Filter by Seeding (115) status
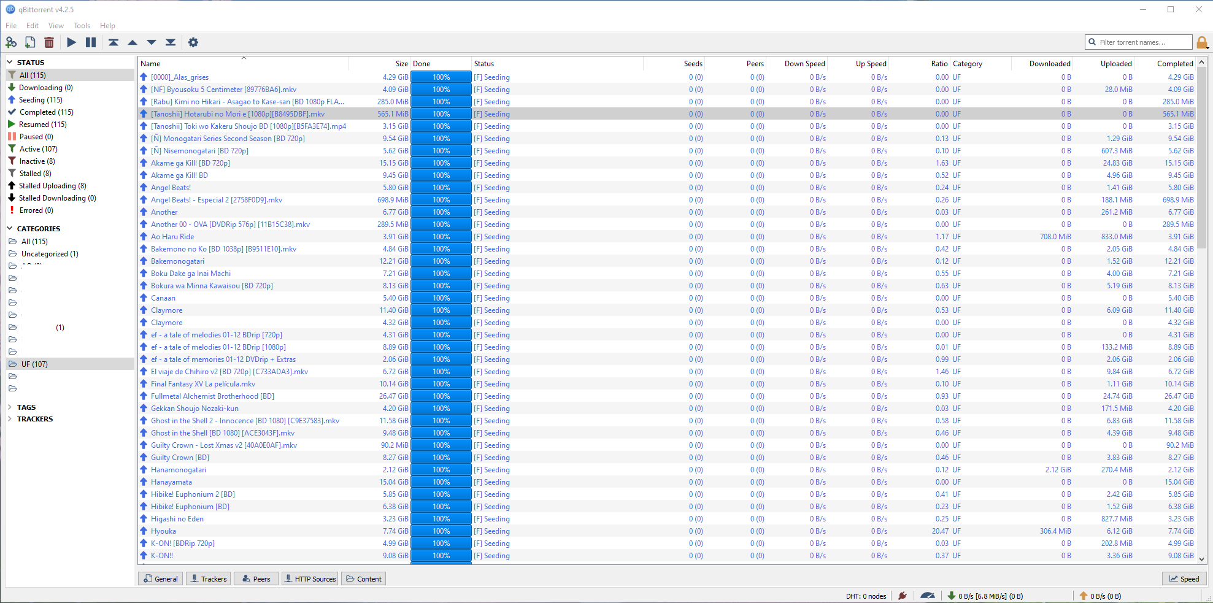 click(x=70, y=100)
